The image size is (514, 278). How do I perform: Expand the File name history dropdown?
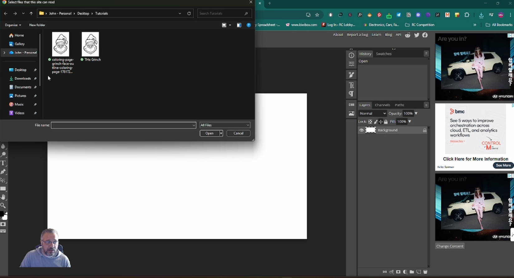(194, 125)
